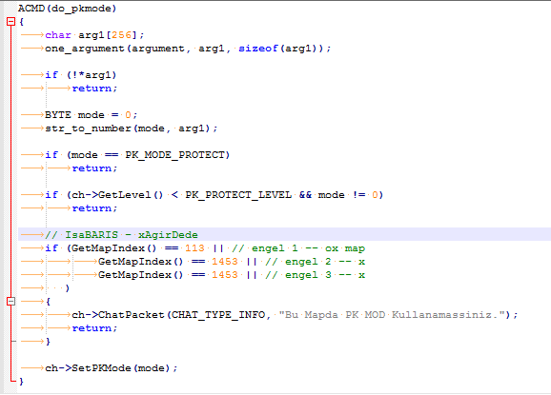Viewport: 551px width, 395px height.
Task: Click the closing brace of the function
Action: (x=21, y=382)
